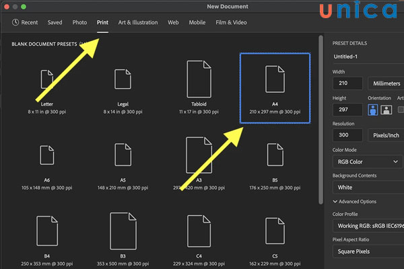This screenshot has width=404, height=269.
Task: Switch orientation to landscape
Action: point(386,109)
